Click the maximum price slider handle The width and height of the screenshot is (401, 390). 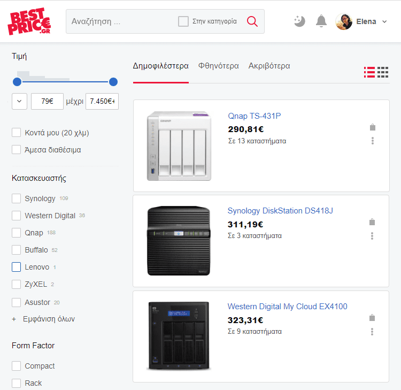113,82
